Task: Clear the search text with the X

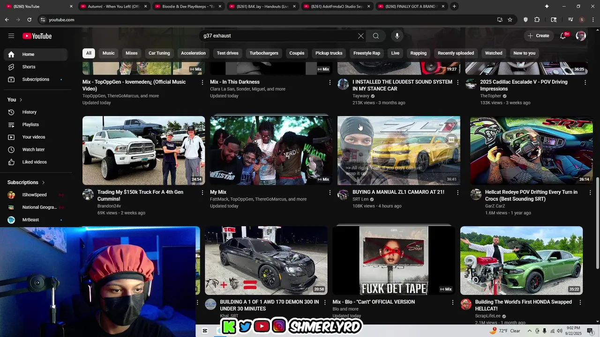Action: [x=360, y=36]
